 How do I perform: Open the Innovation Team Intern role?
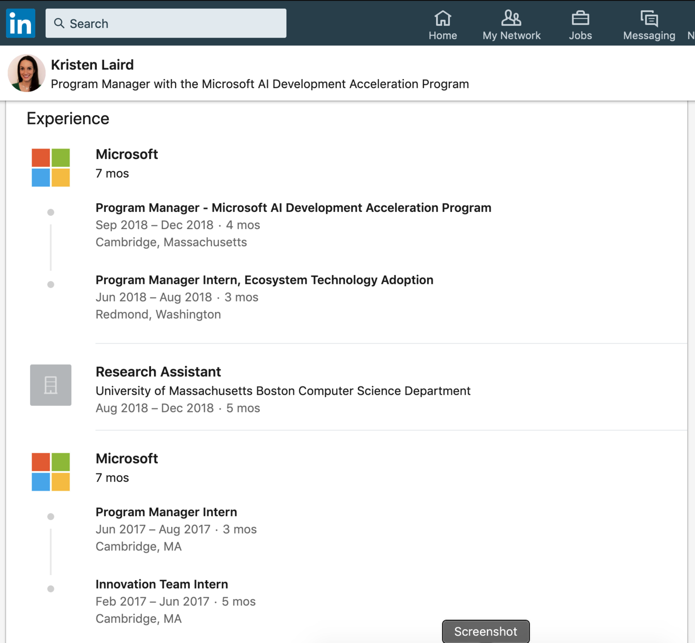[x=162, y=584]
